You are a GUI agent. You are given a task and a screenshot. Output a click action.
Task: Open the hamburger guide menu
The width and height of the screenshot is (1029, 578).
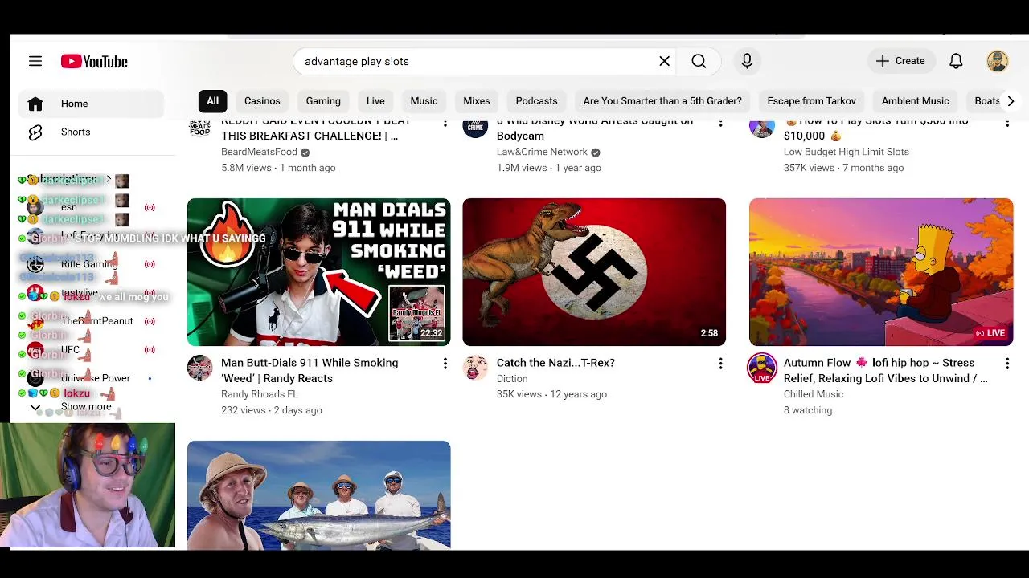click(35, 61)
